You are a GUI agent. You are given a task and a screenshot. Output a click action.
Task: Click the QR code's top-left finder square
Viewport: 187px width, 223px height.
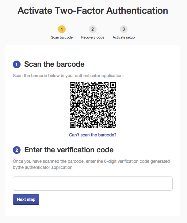[x=73, y=85]
